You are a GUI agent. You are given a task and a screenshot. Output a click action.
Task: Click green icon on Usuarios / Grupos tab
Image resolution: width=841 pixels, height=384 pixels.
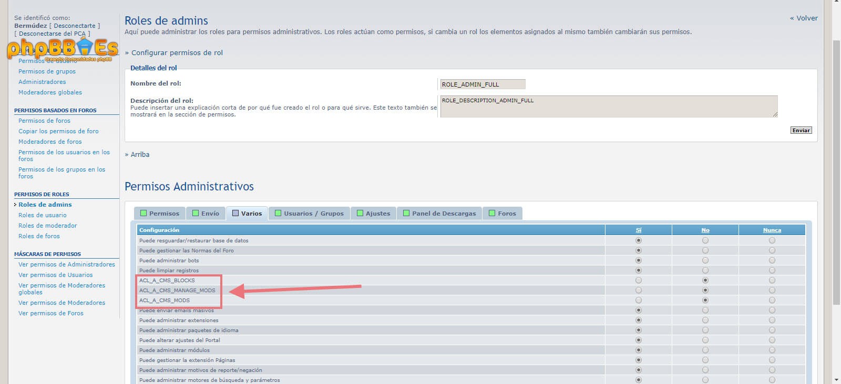pos(278,213)
